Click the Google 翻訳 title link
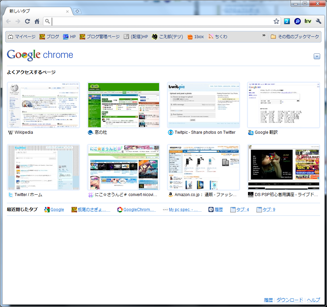Screen dimensions: 327x307 [x=266, y=132]
